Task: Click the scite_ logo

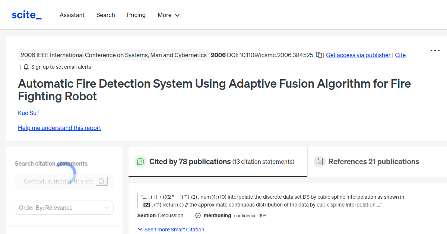Action: (26, 14)
